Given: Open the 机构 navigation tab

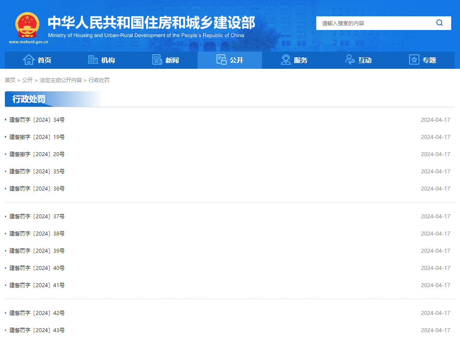Looking at the screenshot, I should click(x=101, y=60).
